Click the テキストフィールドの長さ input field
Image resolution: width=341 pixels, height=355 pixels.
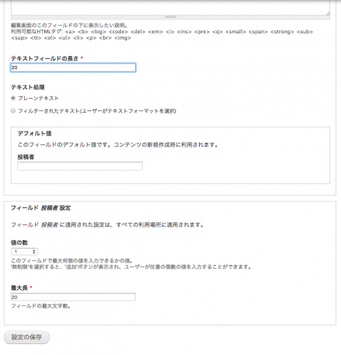click(73, 68)
